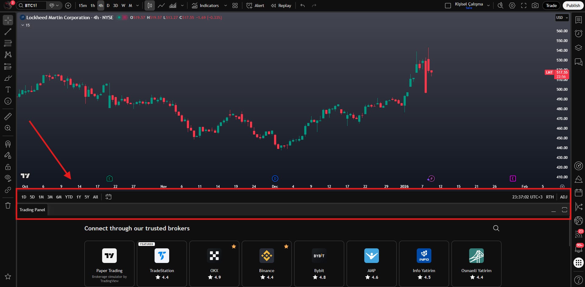Select the Binance broker card
Image resolution: width=585 pixels, height=287 pixels.
point(267,264)
